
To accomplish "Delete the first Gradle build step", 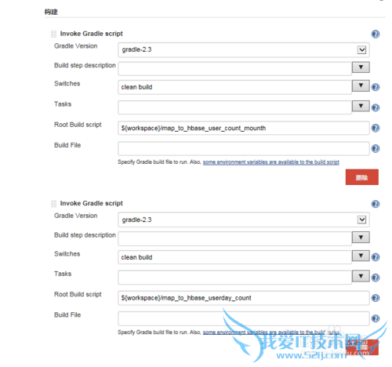I will 362,177.
